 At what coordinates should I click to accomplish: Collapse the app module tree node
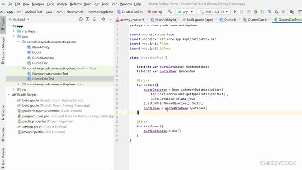pos(9,26)
